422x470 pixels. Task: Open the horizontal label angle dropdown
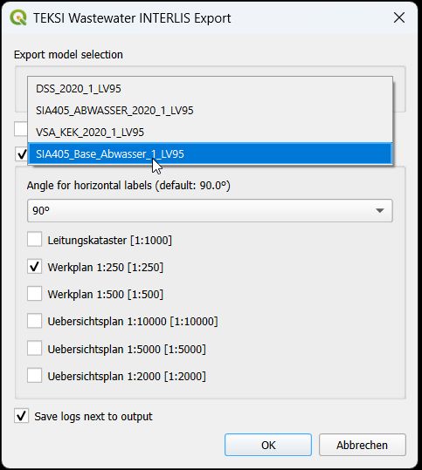point(210,210)
